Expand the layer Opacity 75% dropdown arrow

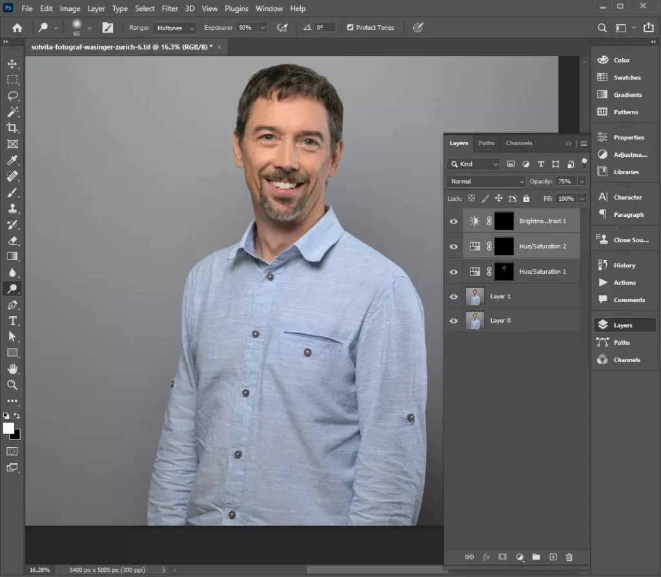[x=582, y=181]
